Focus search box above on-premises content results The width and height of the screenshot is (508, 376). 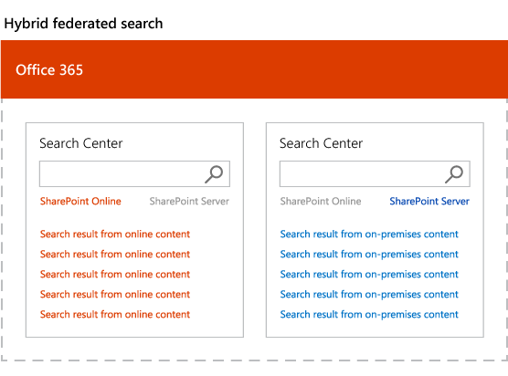coord(375,173)
